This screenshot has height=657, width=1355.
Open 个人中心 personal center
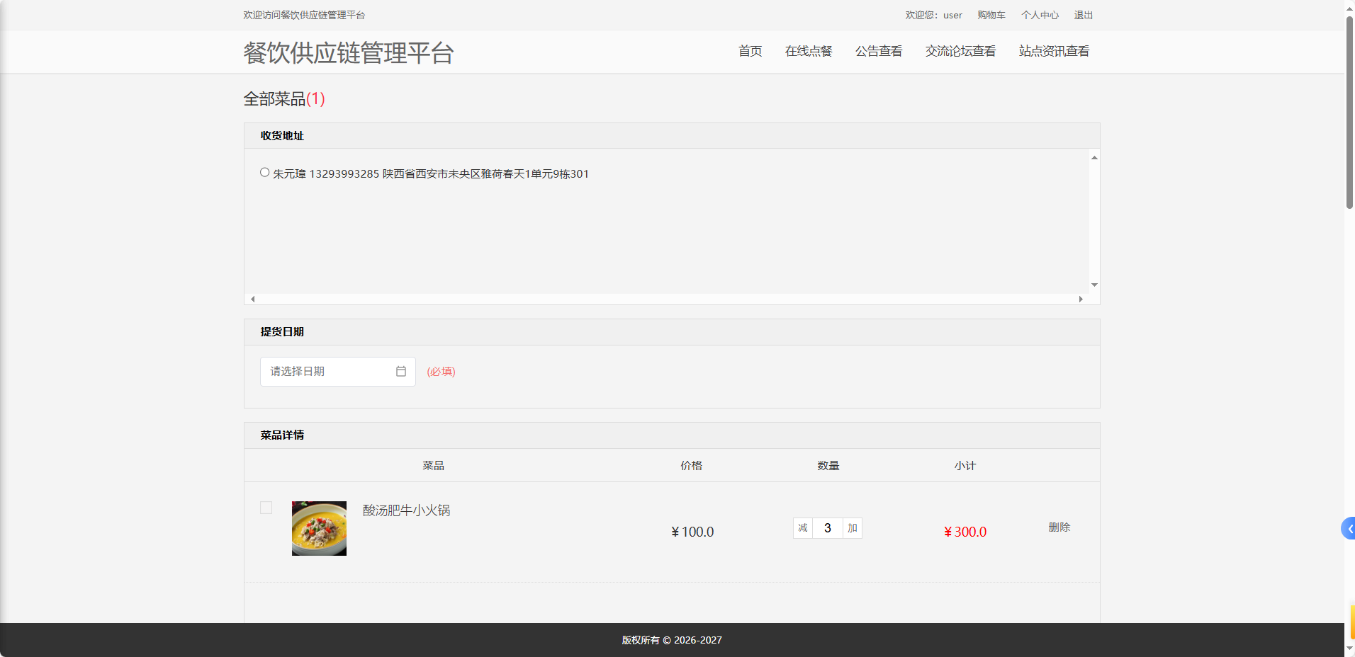pyautogui.click(x=1040, y=15)
